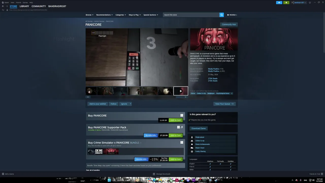The width and height of the screenshot is (325, 183).
Task: Follow the Action Games breadcrumb link
Action: [99, 21]
